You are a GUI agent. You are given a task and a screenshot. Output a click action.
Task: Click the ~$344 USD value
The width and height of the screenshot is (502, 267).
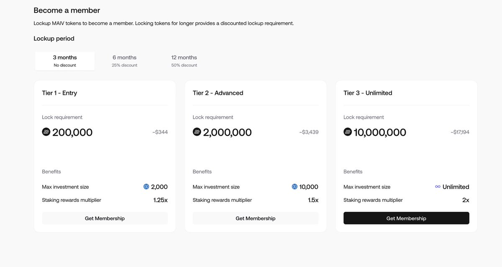[x=161, y=132]
